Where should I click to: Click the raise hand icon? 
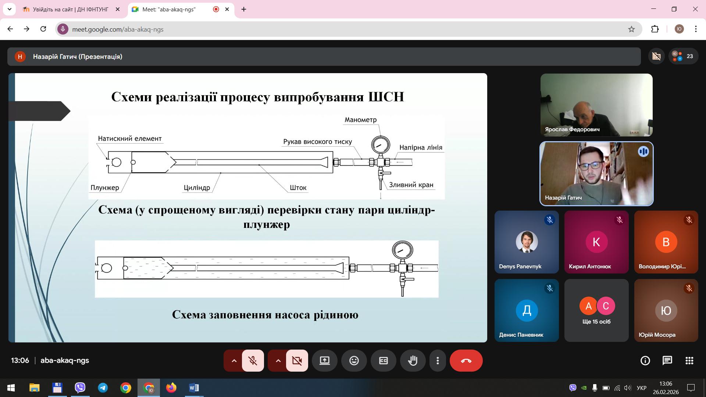pos(413,361)
